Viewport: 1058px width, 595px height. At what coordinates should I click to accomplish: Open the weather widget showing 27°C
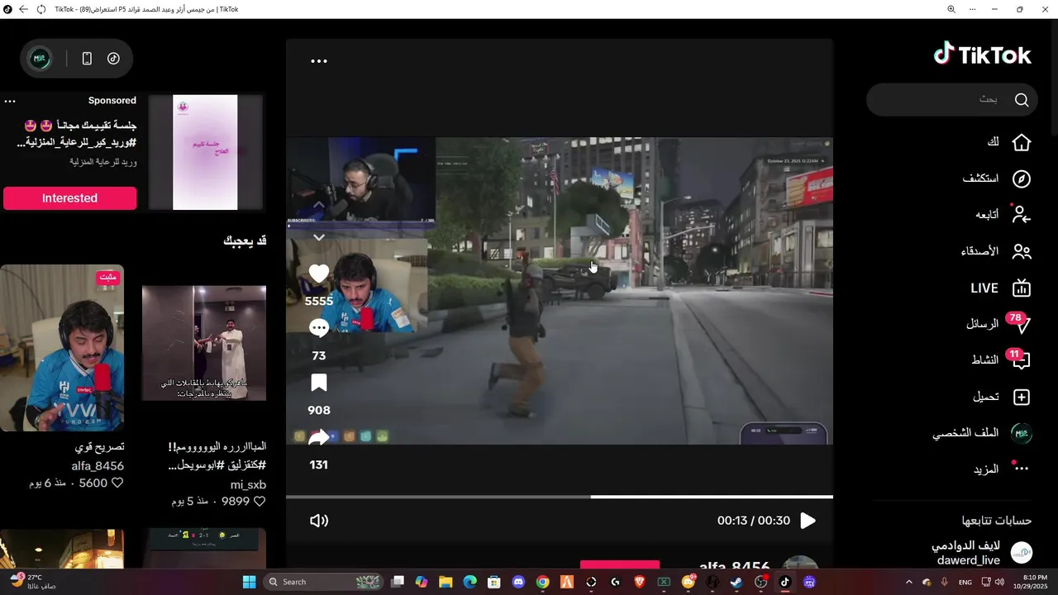(33, 582)
